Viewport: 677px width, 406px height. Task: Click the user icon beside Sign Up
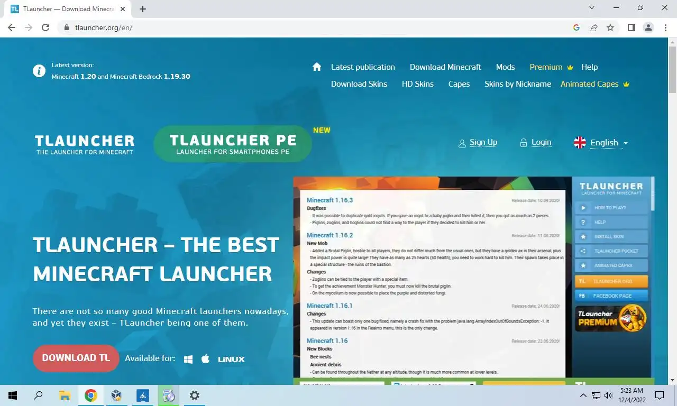(462, 143)
